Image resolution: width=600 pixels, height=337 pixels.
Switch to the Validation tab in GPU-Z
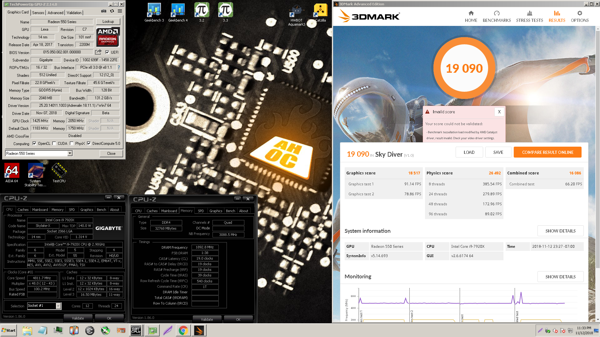click(x=74, y=13)
